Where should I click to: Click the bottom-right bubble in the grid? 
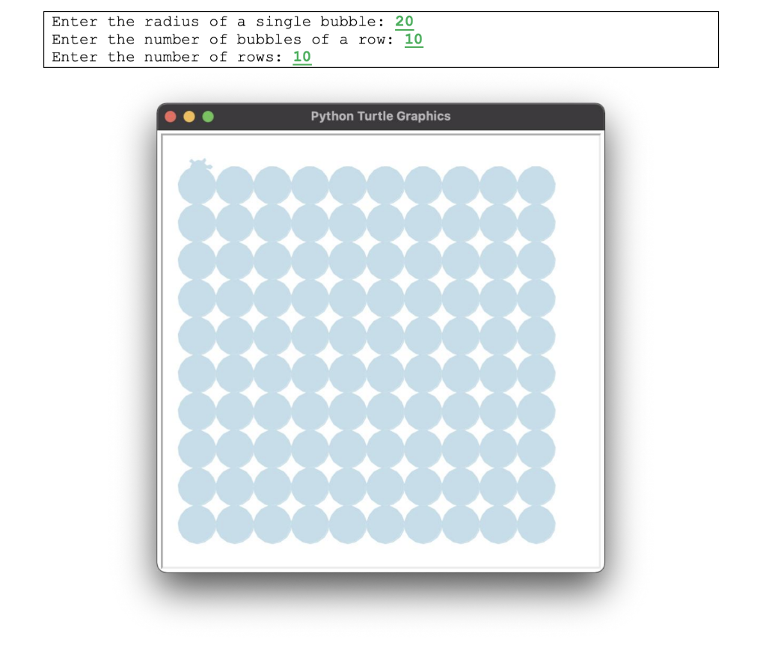(x=536, y=526)
